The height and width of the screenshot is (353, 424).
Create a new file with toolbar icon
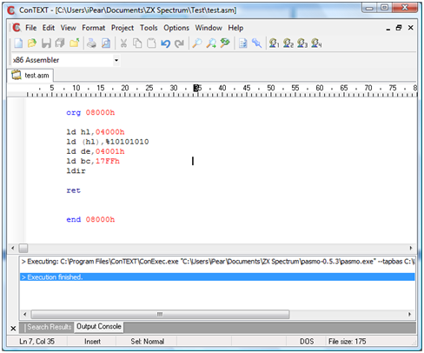coord(18,43)
